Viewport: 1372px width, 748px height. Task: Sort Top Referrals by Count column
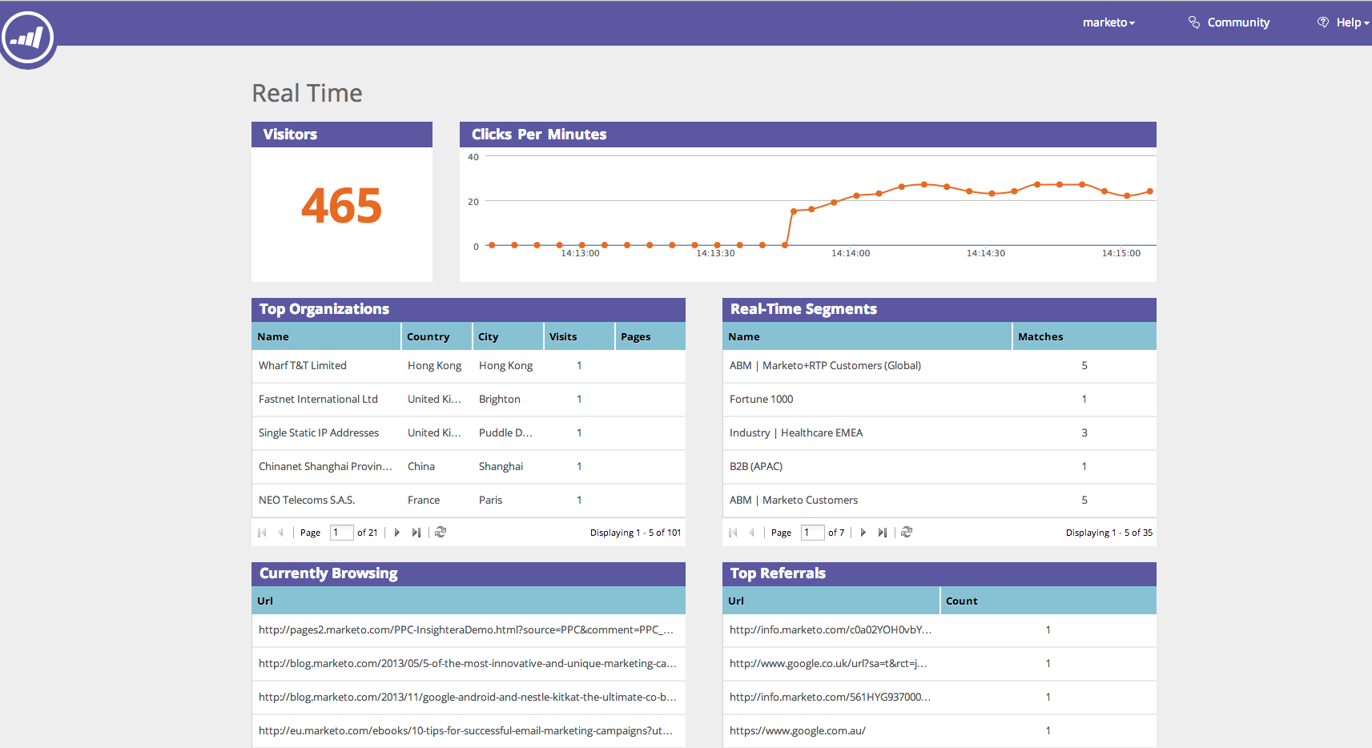tap(1048, 601)
